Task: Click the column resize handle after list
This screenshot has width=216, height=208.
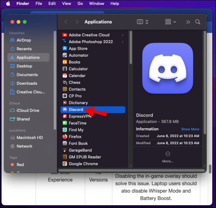Action: [x=131, y=165]
